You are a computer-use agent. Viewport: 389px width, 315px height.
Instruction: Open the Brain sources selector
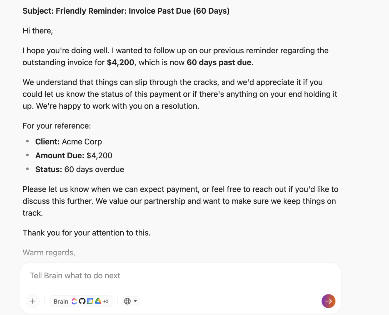pyautogui.click(x=61, y=301)
